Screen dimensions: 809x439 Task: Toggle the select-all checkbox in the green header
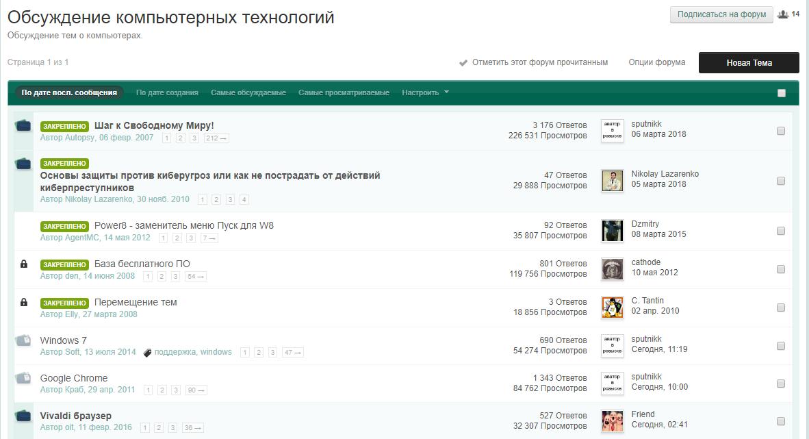tap(781, 93)
